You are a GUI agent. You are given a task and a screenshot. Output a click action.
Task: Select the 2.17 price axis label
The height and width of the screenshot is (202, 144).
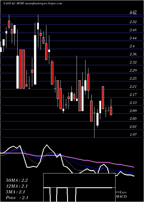[x=133, y=95]
